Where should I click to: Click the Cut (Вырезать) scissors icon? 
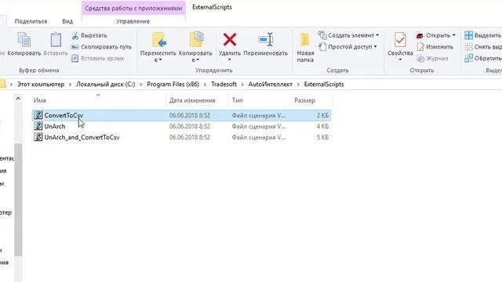tap(75, 35)
